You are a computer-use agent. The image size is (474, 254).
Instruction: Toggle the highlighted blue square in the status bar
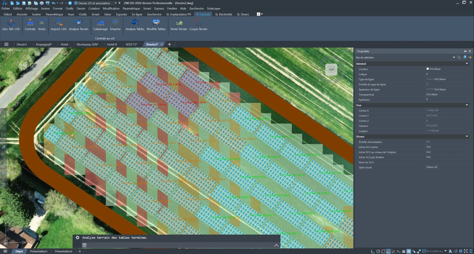(x=409, y=251)
